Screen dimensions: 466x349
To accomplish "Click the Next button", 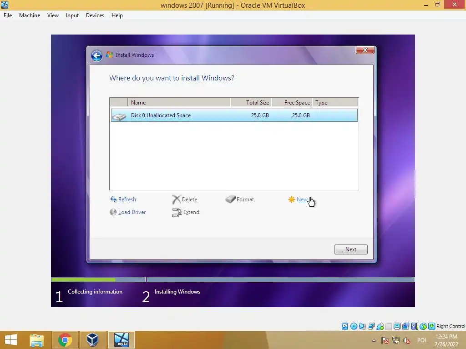I will pyautogui.click(x=351, y=249).
